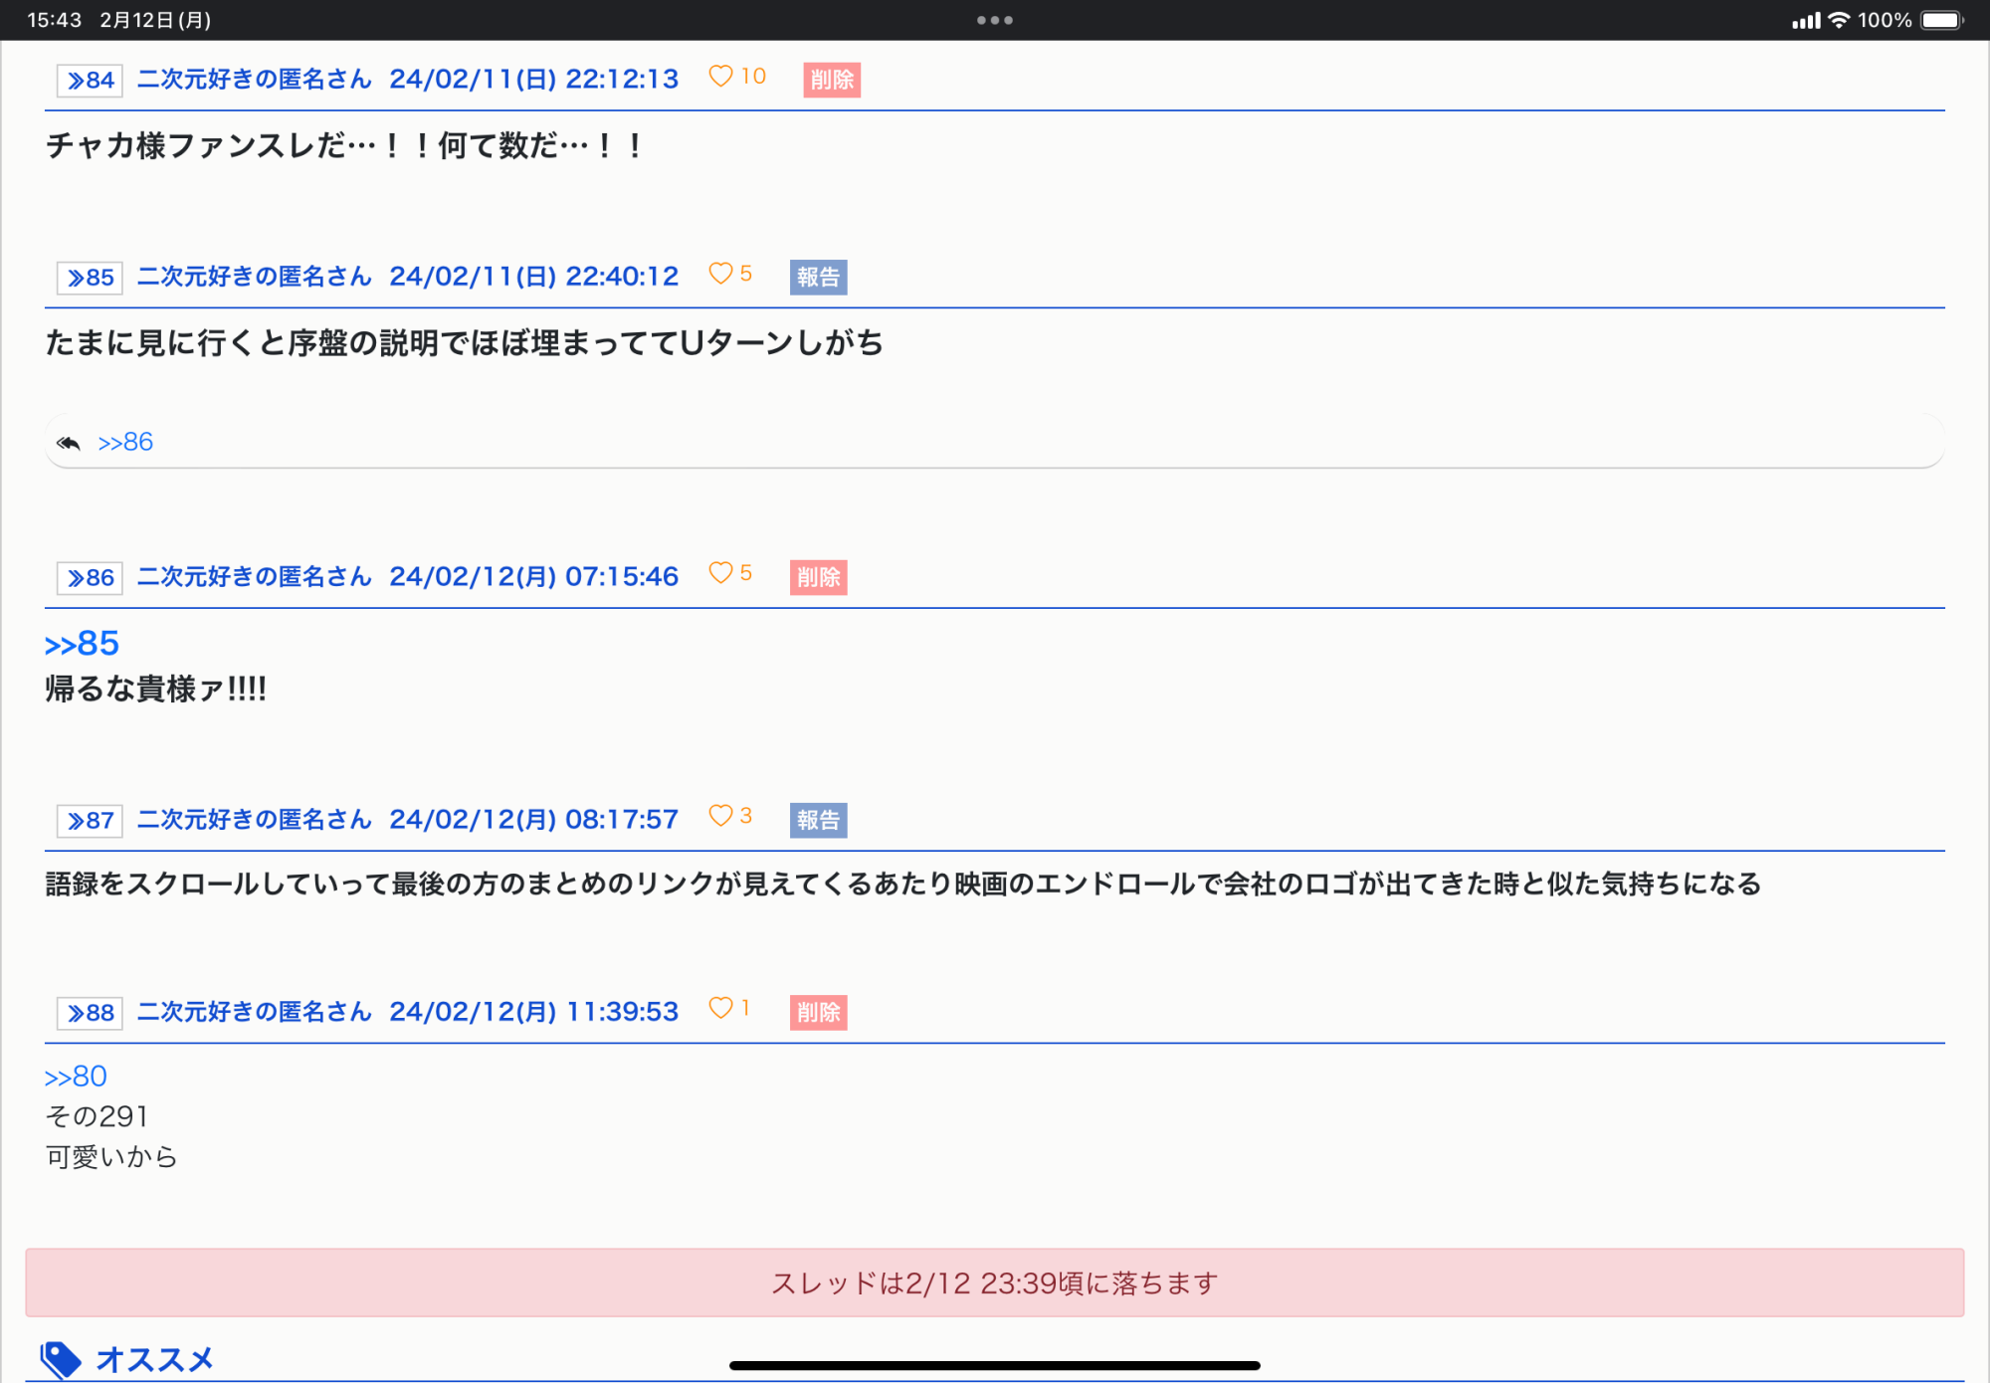Like post 87 via heart icon
The height and width of the screenshot is (1383, 1990).
tap(720, 816)
